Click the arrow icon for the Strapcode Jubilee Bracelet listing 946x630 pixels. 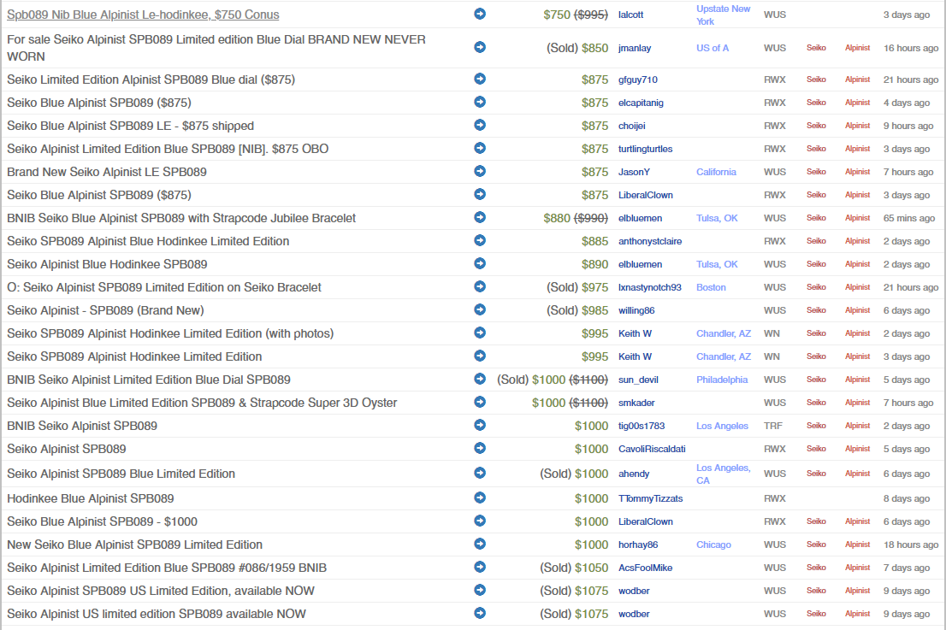480,217
